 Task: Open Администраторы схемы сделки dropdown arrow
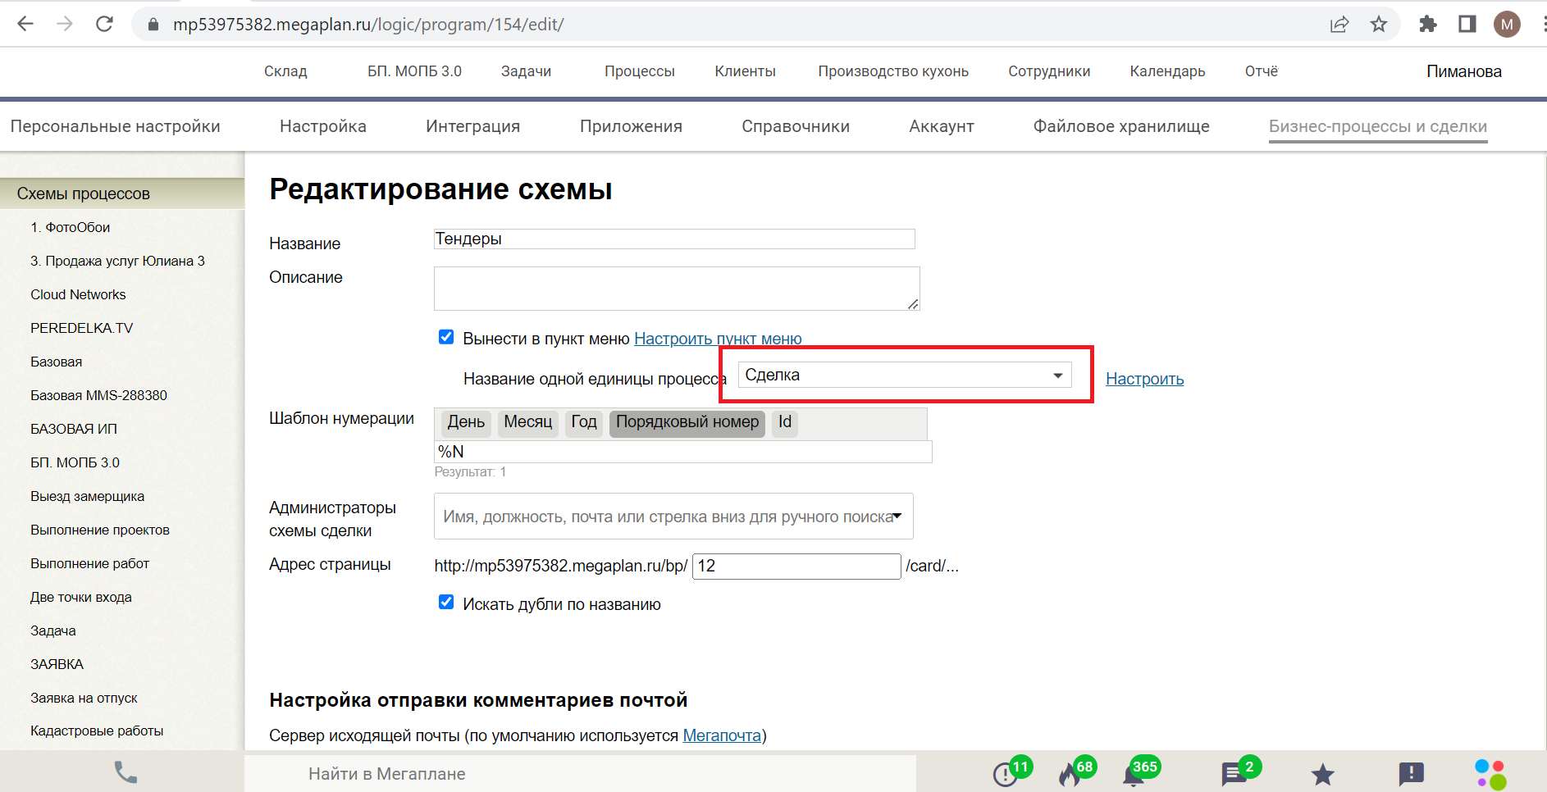pyautogui.click(x=897, y=516)
